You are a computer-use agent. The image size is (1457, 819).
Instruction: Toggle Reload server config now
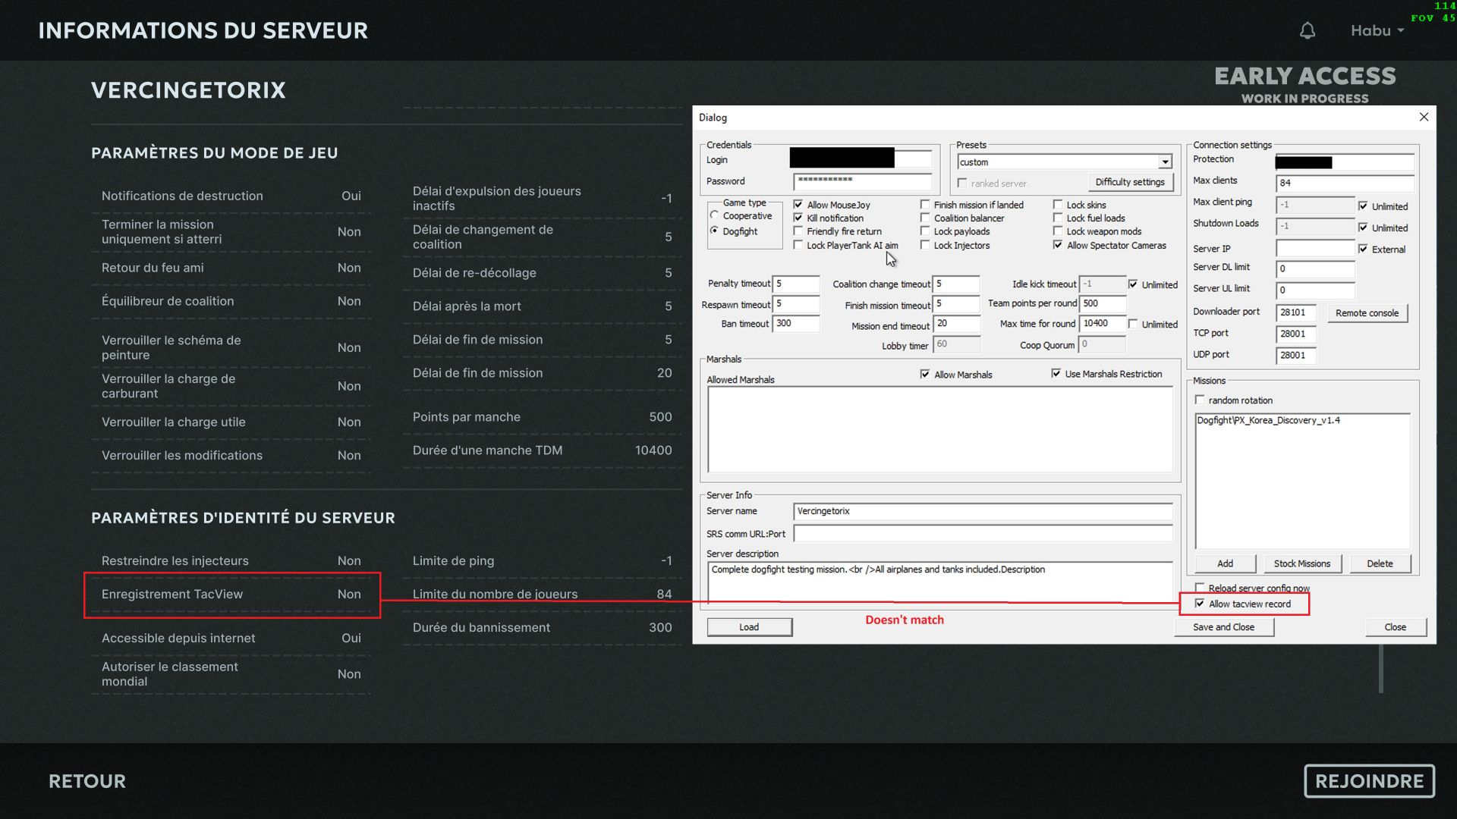click(1200, 588)
